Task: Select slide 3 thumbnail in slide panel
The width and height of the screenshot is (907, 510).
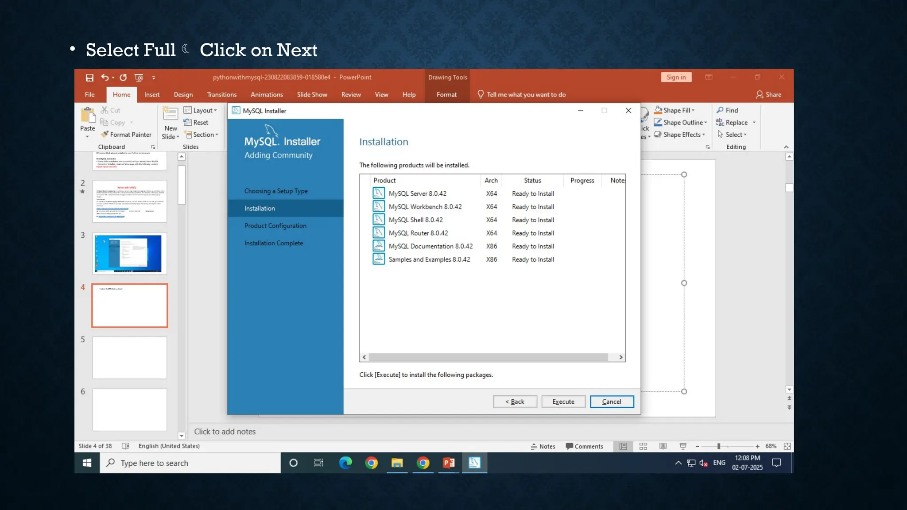Action: tap(129, 254)
